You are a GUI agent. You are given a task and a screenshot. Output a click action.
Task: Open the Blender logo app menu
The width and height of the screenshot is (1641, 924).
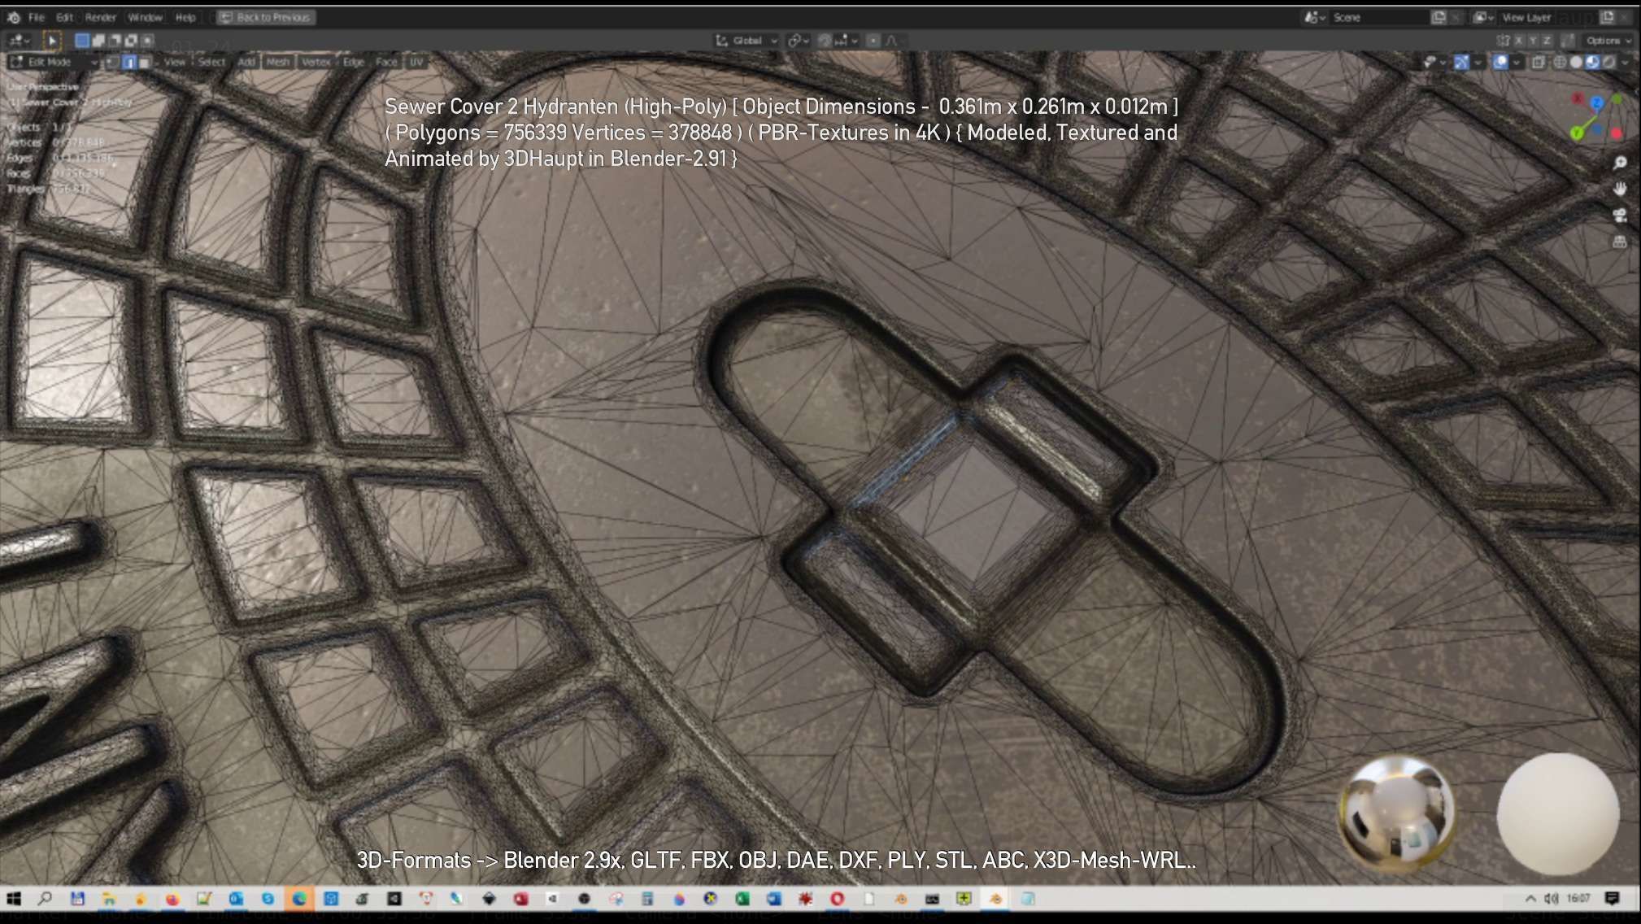click(x=14, y=17)
